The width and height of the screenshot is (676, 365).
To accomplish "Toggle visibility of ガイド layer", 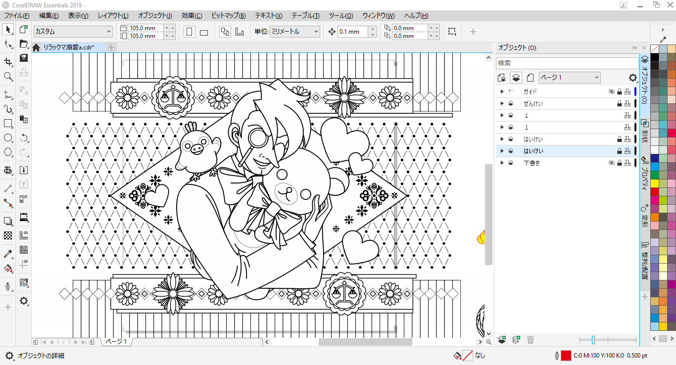I will [612, 91].
